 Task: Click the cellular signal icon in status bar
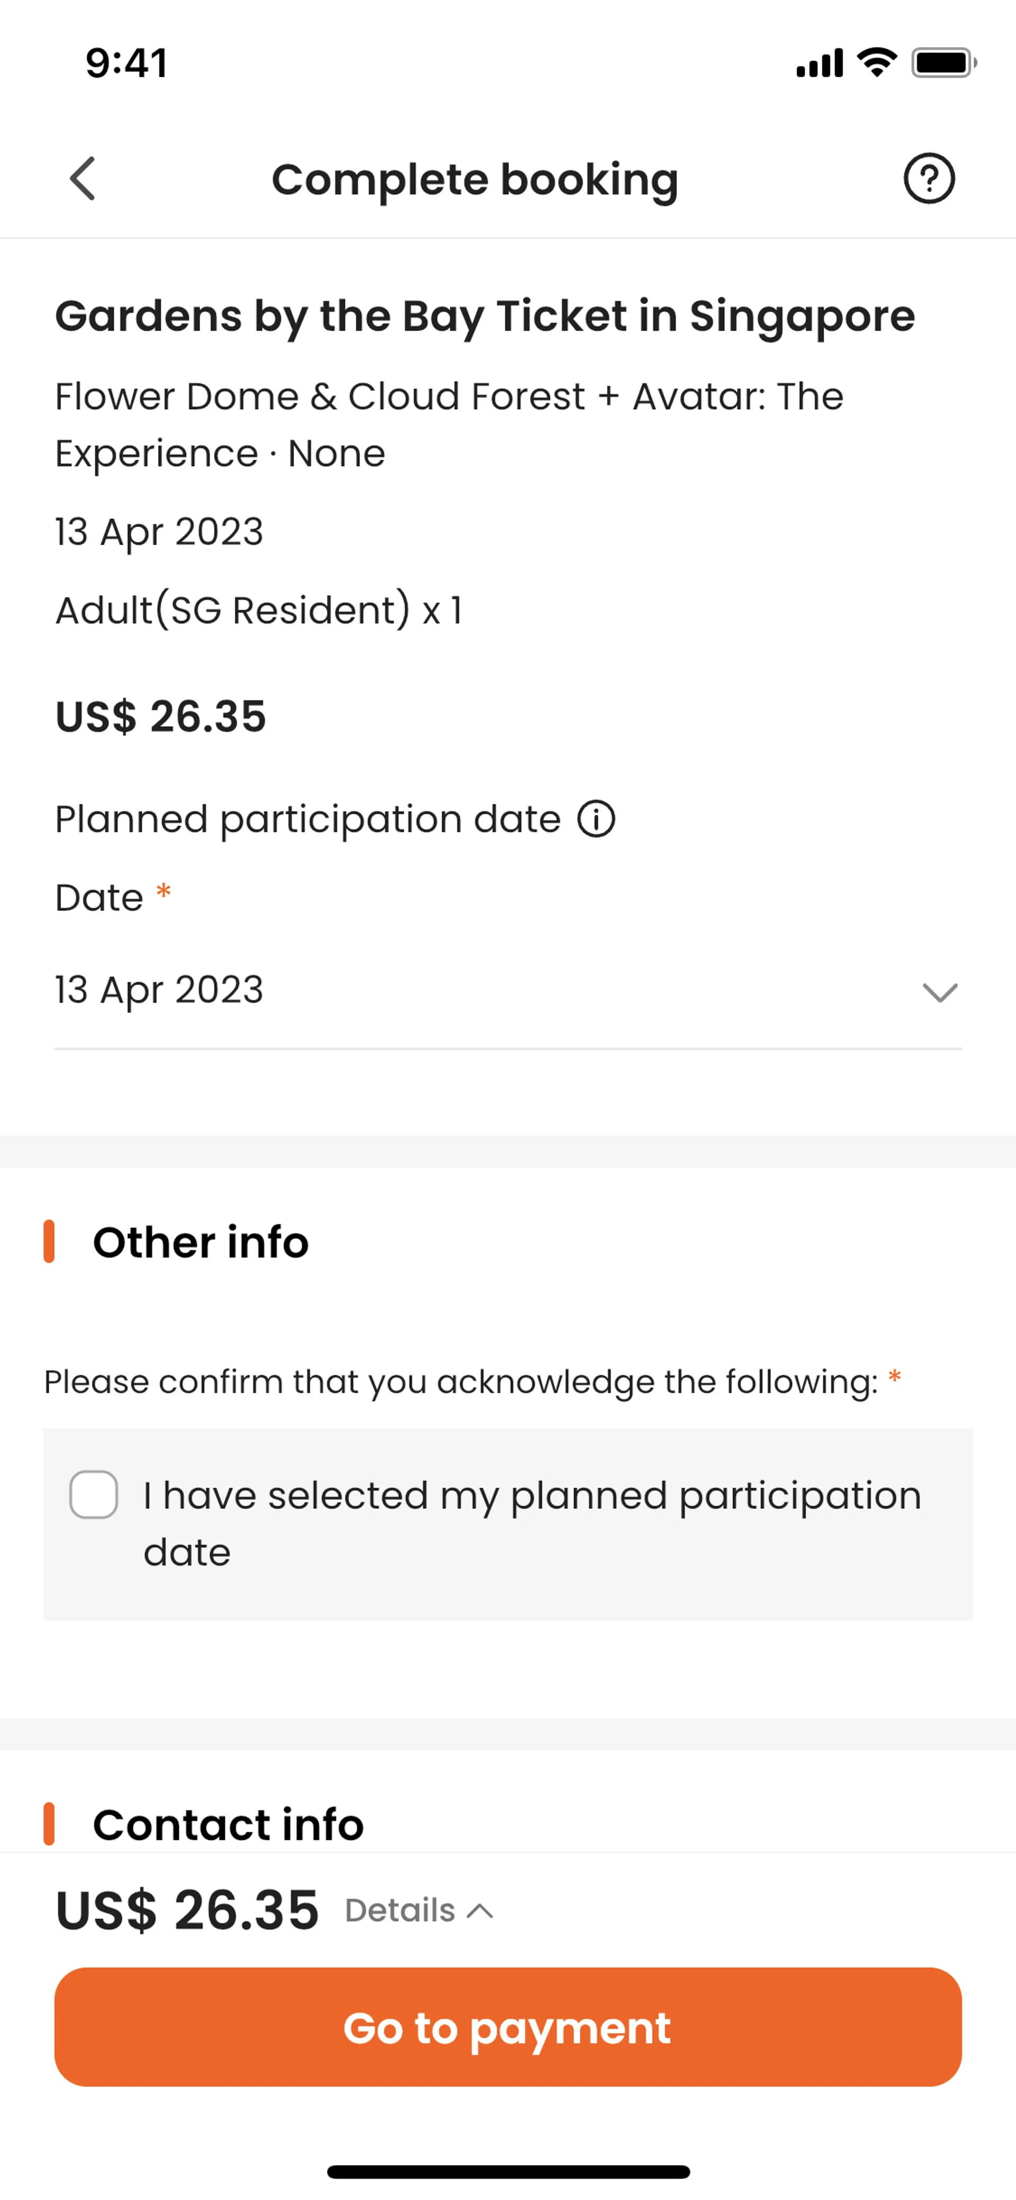click(x=819, y=63)
